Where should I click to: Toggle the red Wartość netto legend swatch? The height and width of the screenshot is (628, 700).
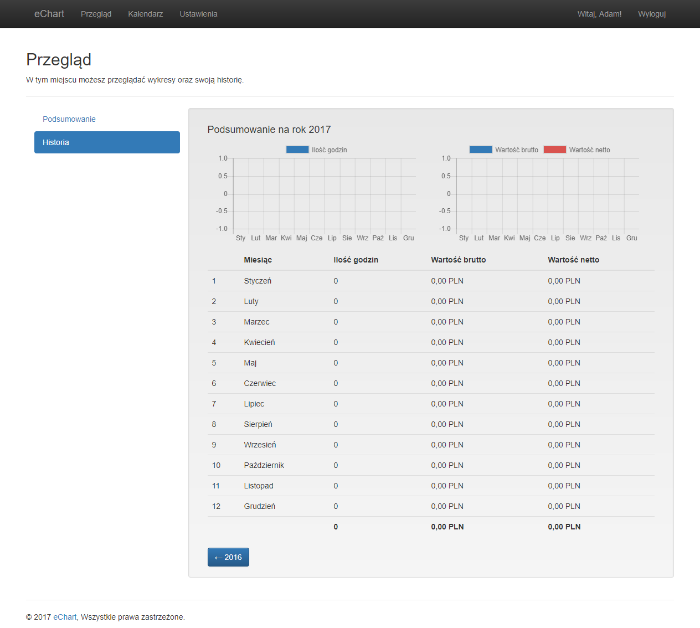click(555, 150)
